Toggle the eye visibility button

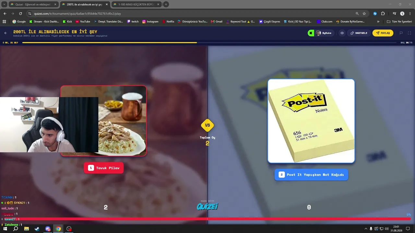[342, 33]
